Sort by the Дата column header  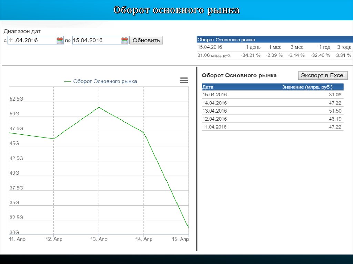click(208, 87)
